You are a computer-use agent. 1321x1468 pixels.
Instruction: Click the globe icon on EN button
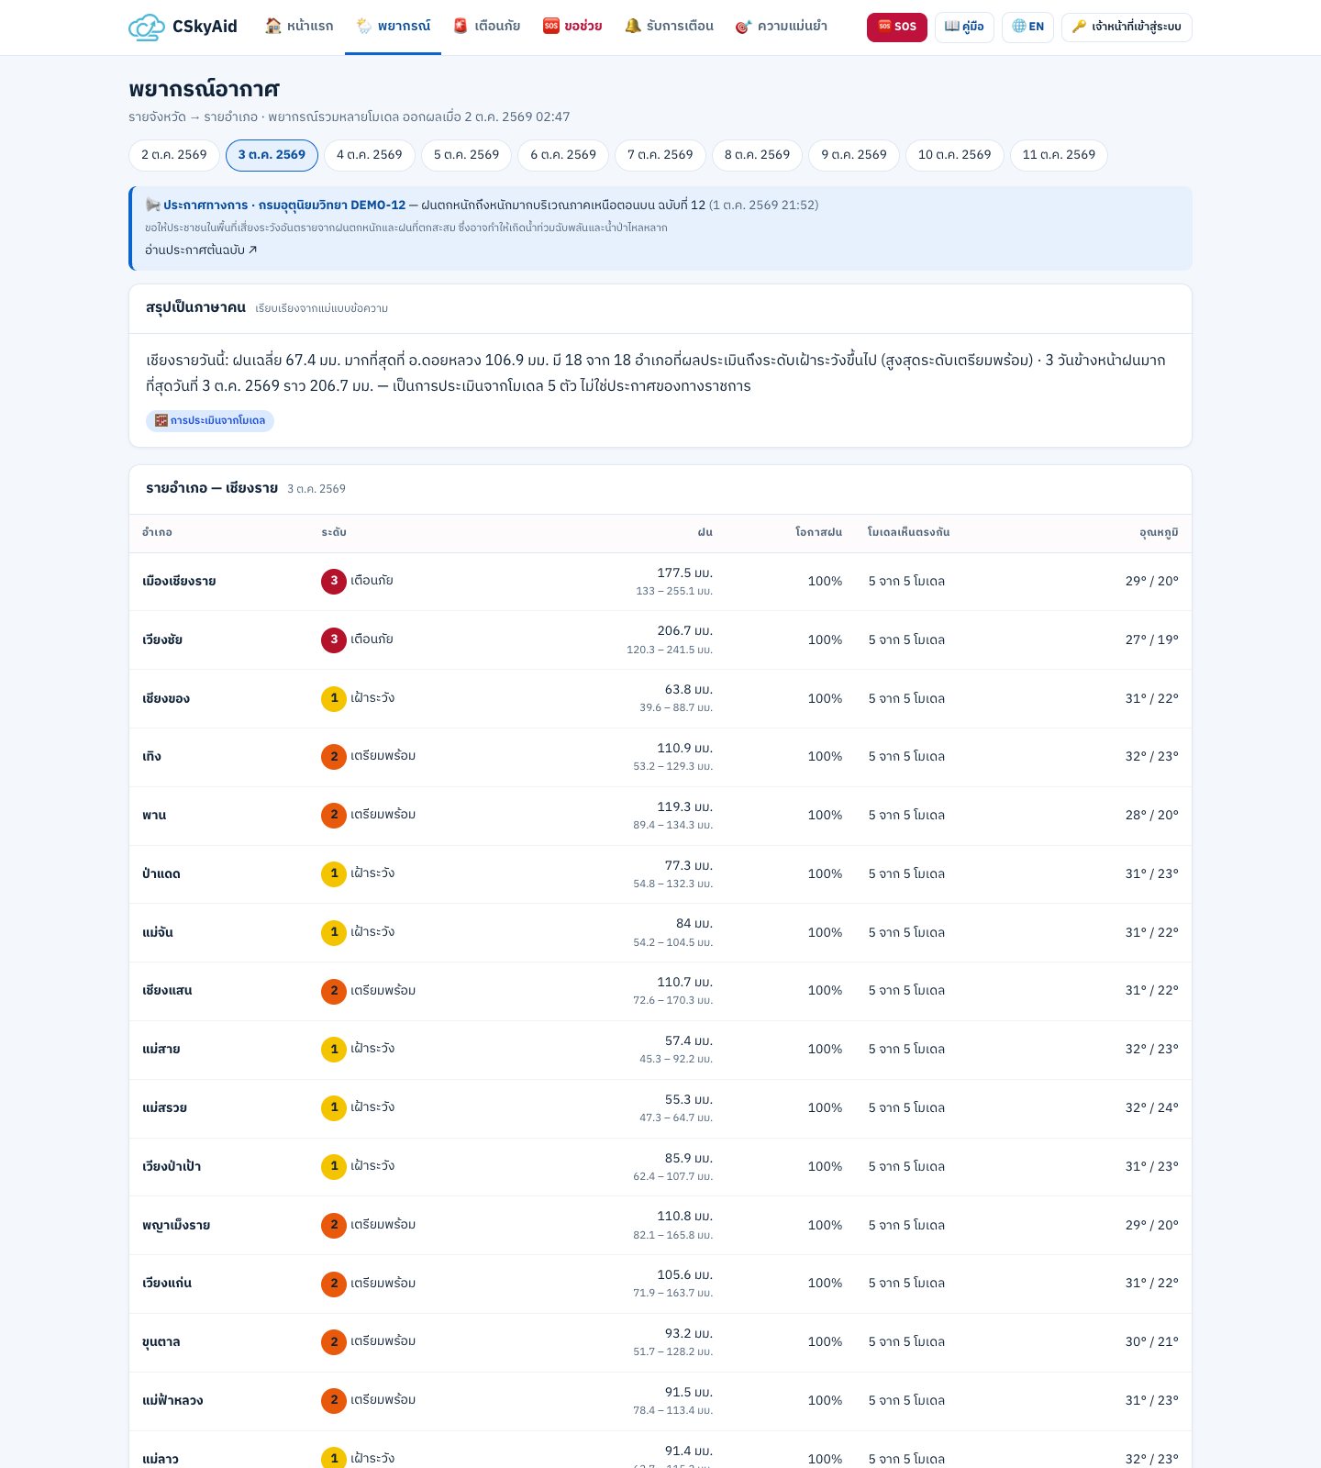click(1019, 27)
